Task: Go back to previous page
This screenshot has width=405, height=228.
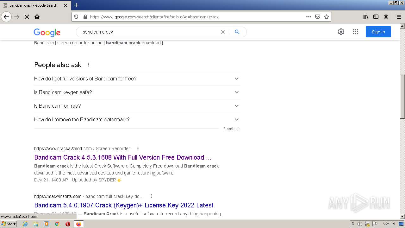Action: pos(6,17)
